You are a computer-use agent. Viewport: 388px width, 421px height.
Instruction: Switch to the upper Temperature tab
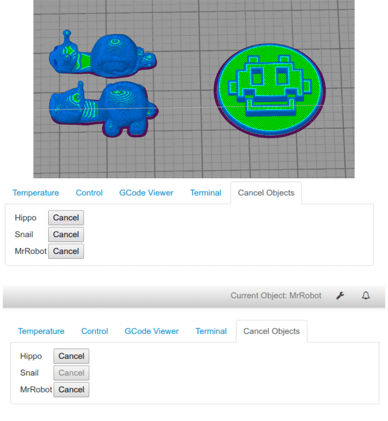[36, 193]
